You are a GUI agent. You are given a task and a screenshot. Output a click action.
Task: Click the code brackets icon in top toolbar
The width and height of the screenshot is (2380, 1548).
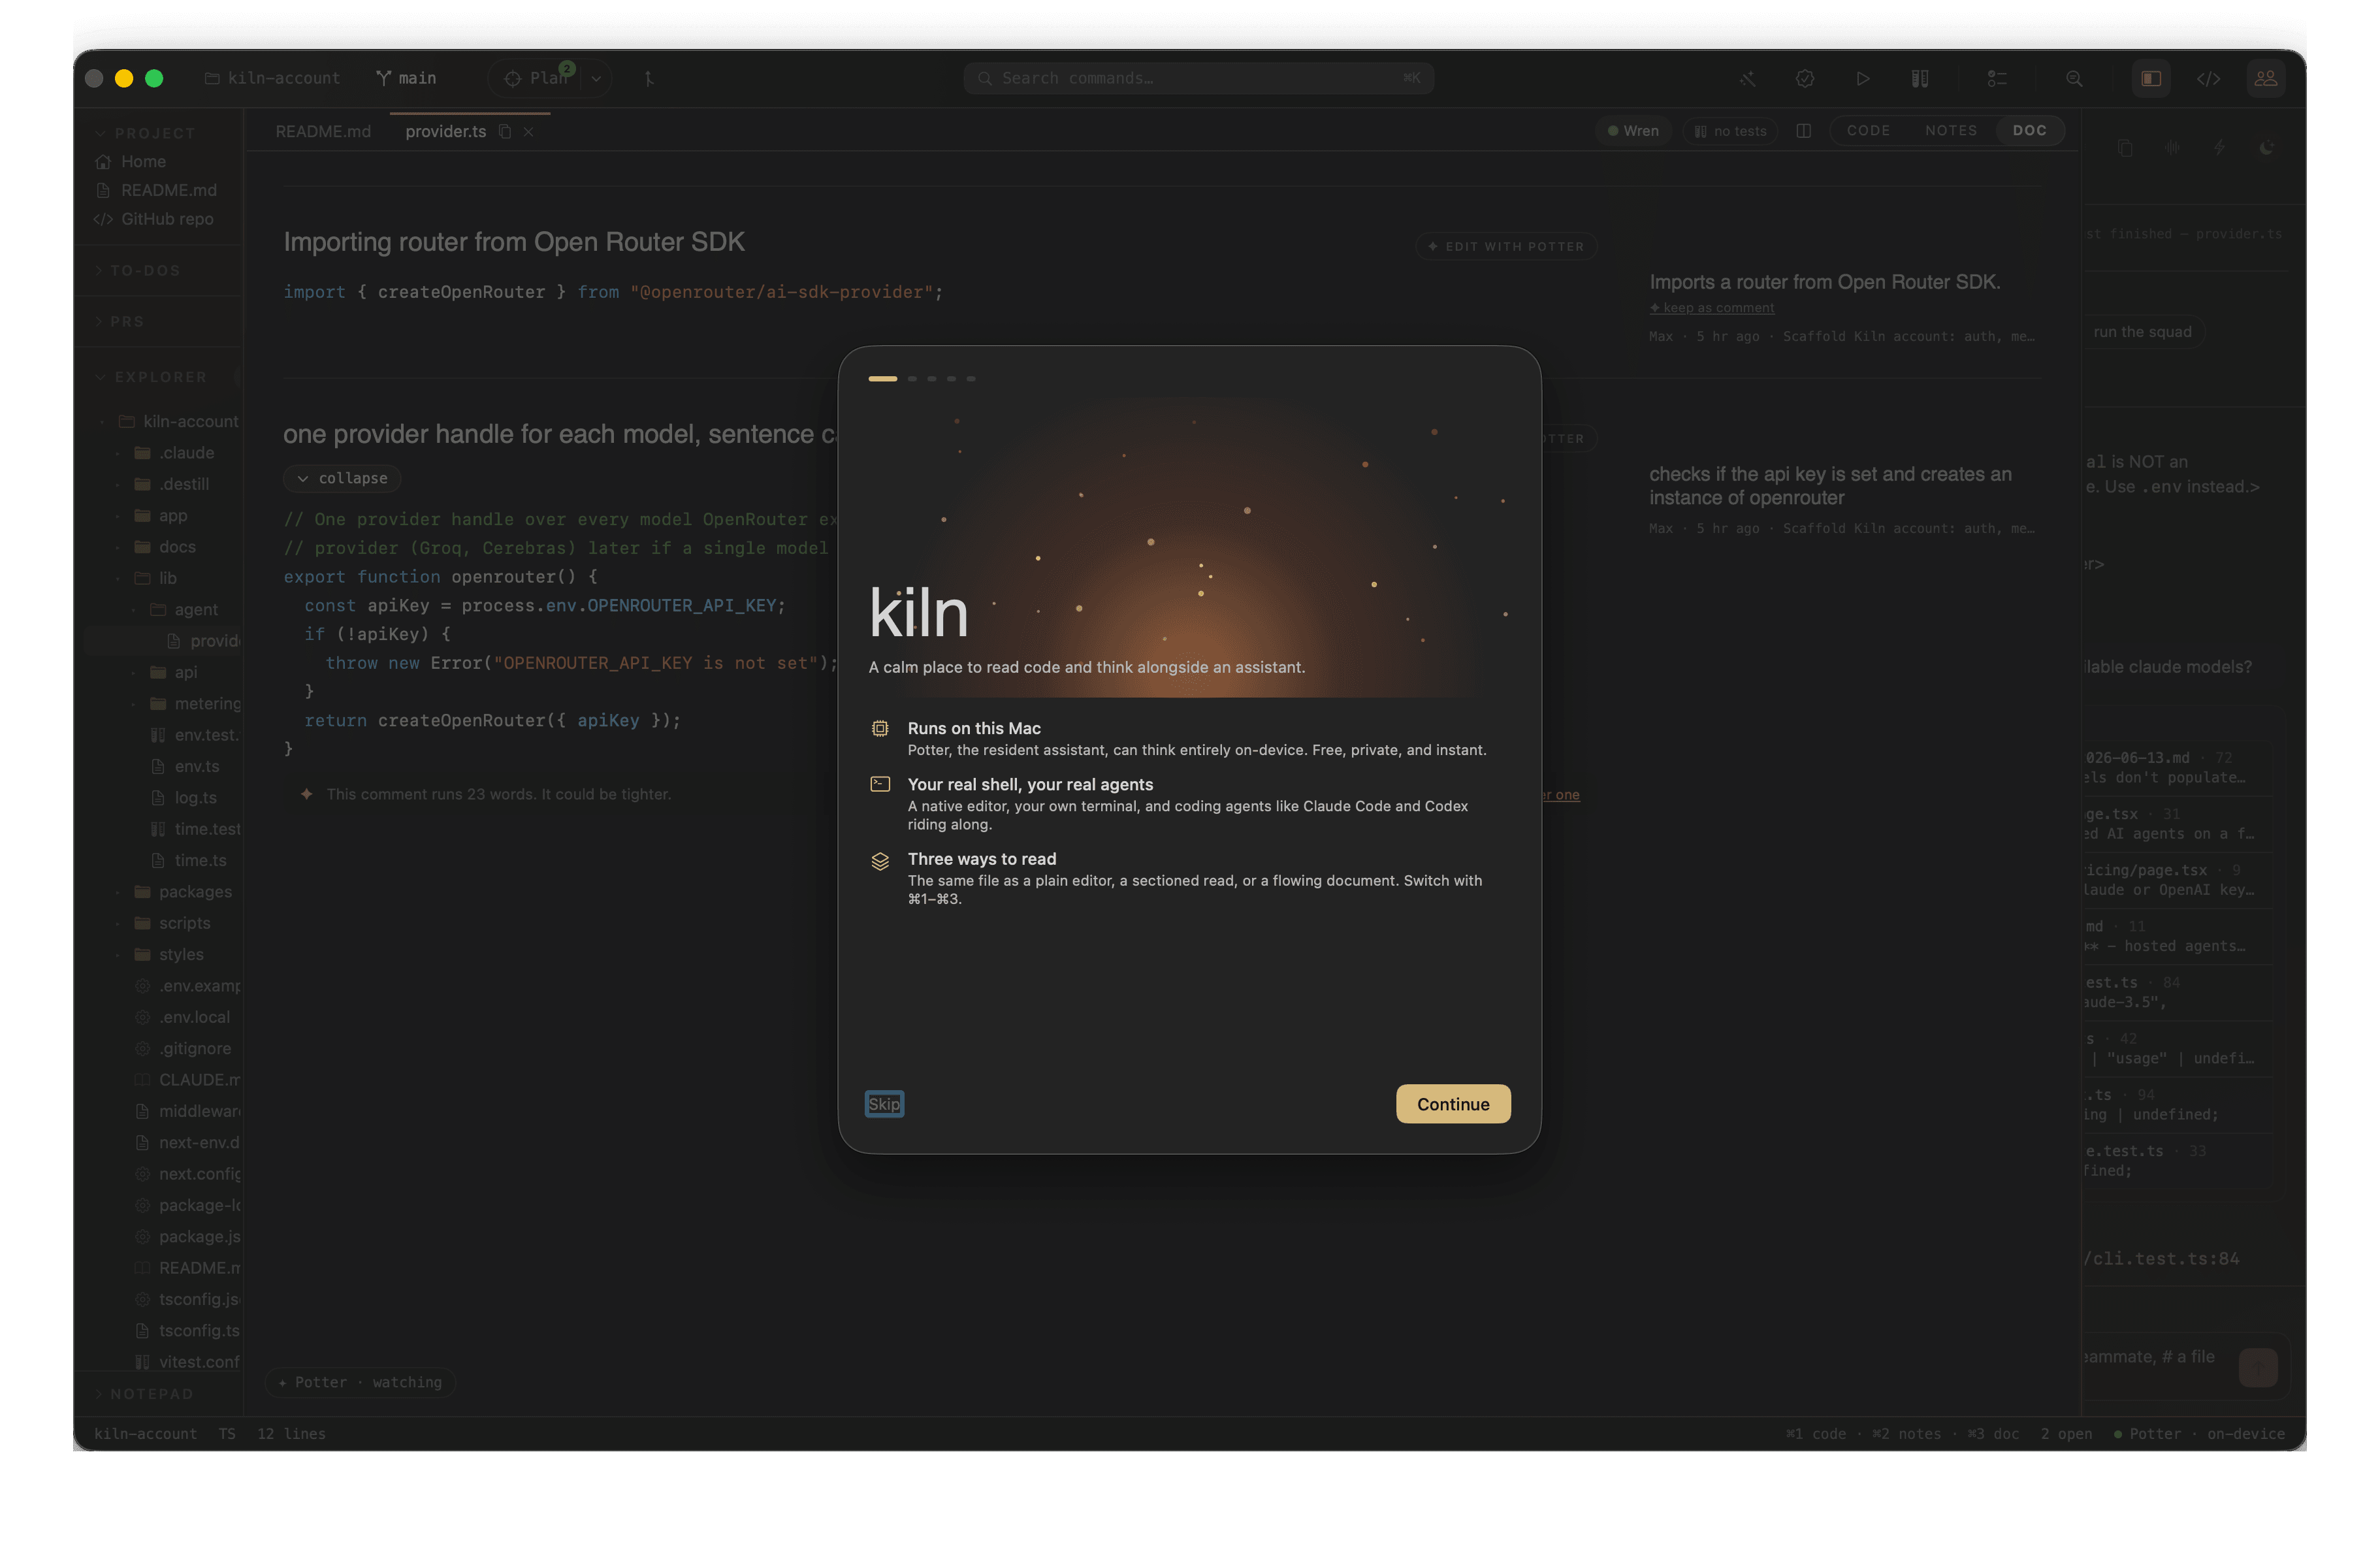(x=2208, y=78)
